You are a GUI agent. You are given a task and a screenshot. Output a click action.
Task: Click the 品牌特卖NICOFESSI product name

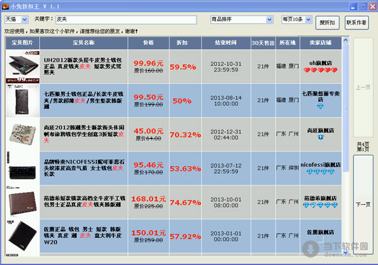84,167
